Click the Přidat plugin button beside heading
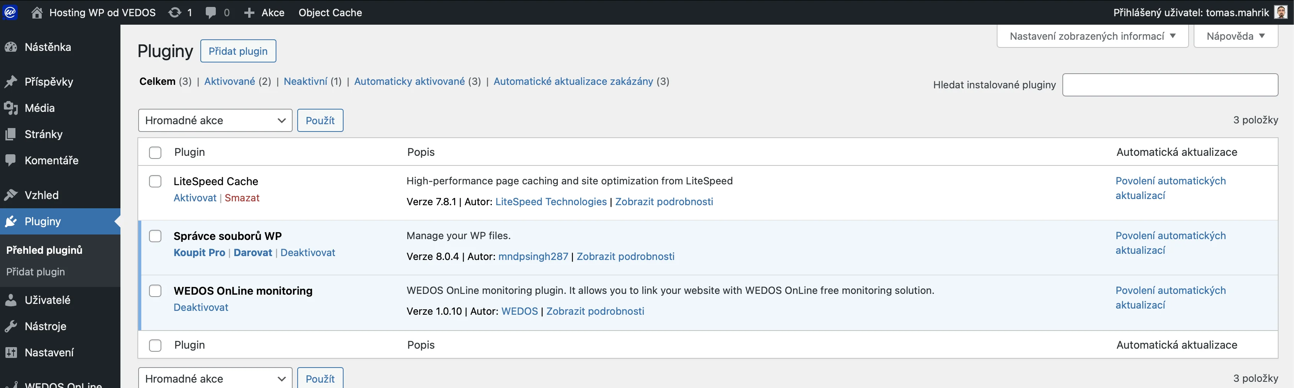The height and width of the screenshot is (388, 1294). 238,51
